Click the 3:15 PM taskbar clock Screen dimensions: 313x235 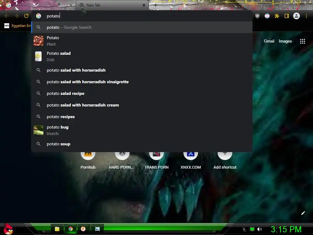286,229
